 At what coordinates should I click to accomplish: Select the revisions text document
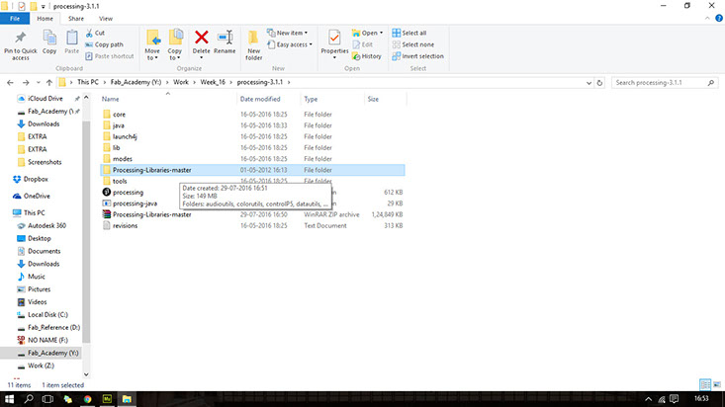pos(252,225)
